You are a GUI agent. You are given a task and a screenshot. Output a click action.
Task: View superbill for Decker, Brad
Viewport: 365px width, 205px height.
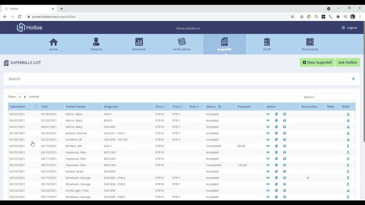268,171
